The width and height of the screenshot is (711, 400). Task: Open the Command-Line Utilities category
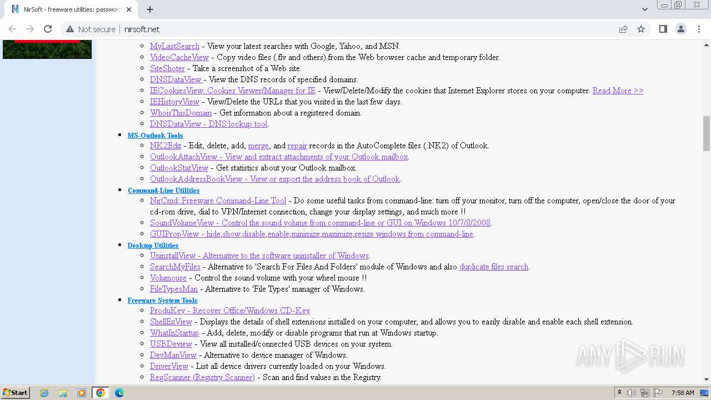pyautogui.click(x=163, y=190)
